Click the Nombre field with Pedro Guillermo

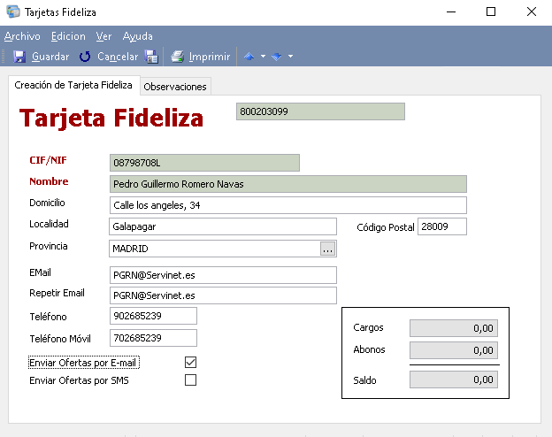[x=288, y=184]
